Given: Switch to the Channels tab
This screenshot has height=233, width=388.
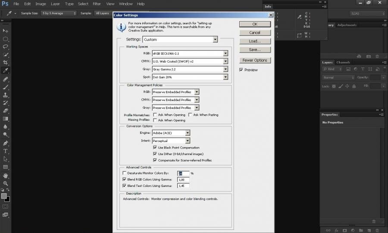Looking at the screenshot, I should coord(343,62).
